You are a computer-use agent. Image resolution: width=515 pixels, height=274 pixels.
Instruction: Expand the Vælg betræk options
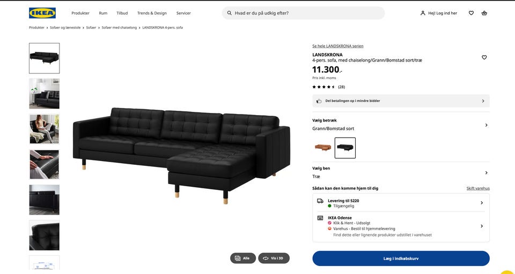point(486,125)
